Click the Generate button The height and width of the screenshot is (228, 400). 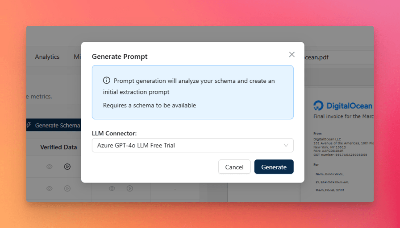tap(274, 167)
